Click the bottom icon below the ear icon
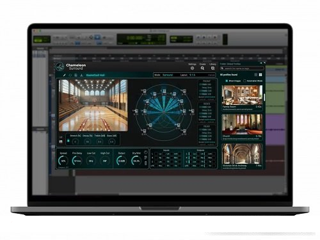This screenshot has width=320, height=240. pos(146,163)
